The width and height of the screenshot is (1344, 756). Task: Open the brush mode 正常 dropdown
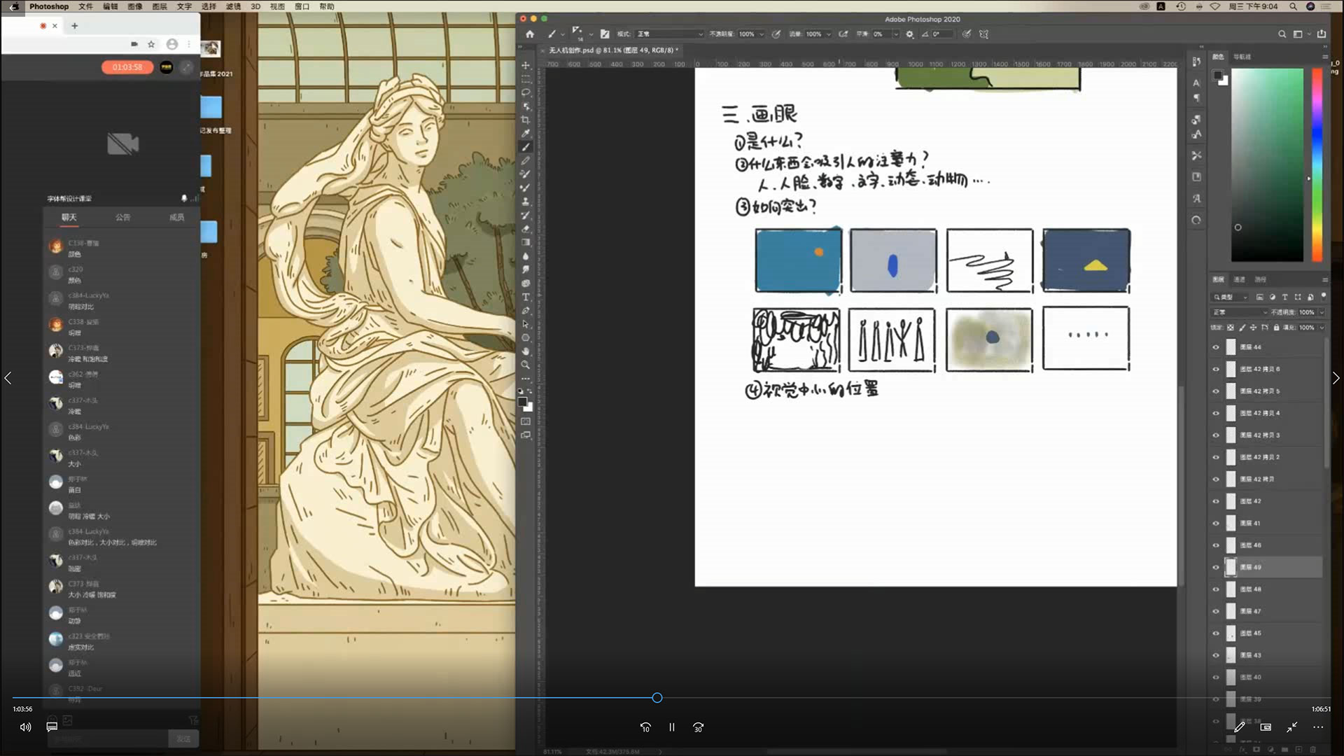pyautogui.click(x=669, y=34)
